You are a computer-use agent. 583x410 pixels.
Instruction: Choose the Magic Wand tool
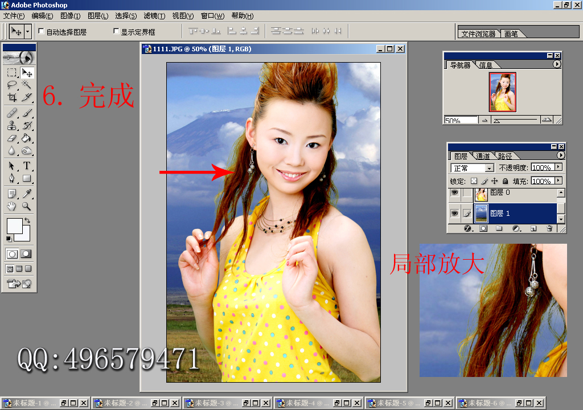[x=26, y=85]
